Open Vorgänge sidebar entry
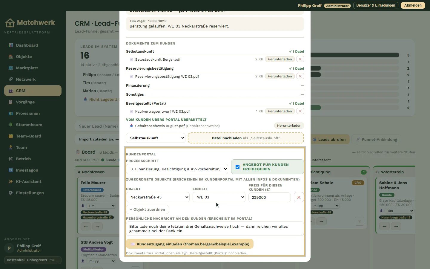Screen dimensions: 430x269 33,102
